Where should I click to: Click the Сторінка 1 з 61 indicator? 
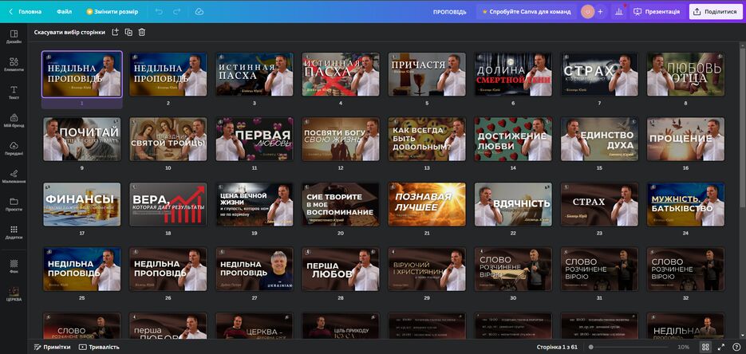557,347
